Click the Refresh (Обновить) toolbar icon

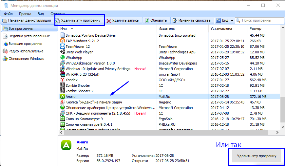147,20
